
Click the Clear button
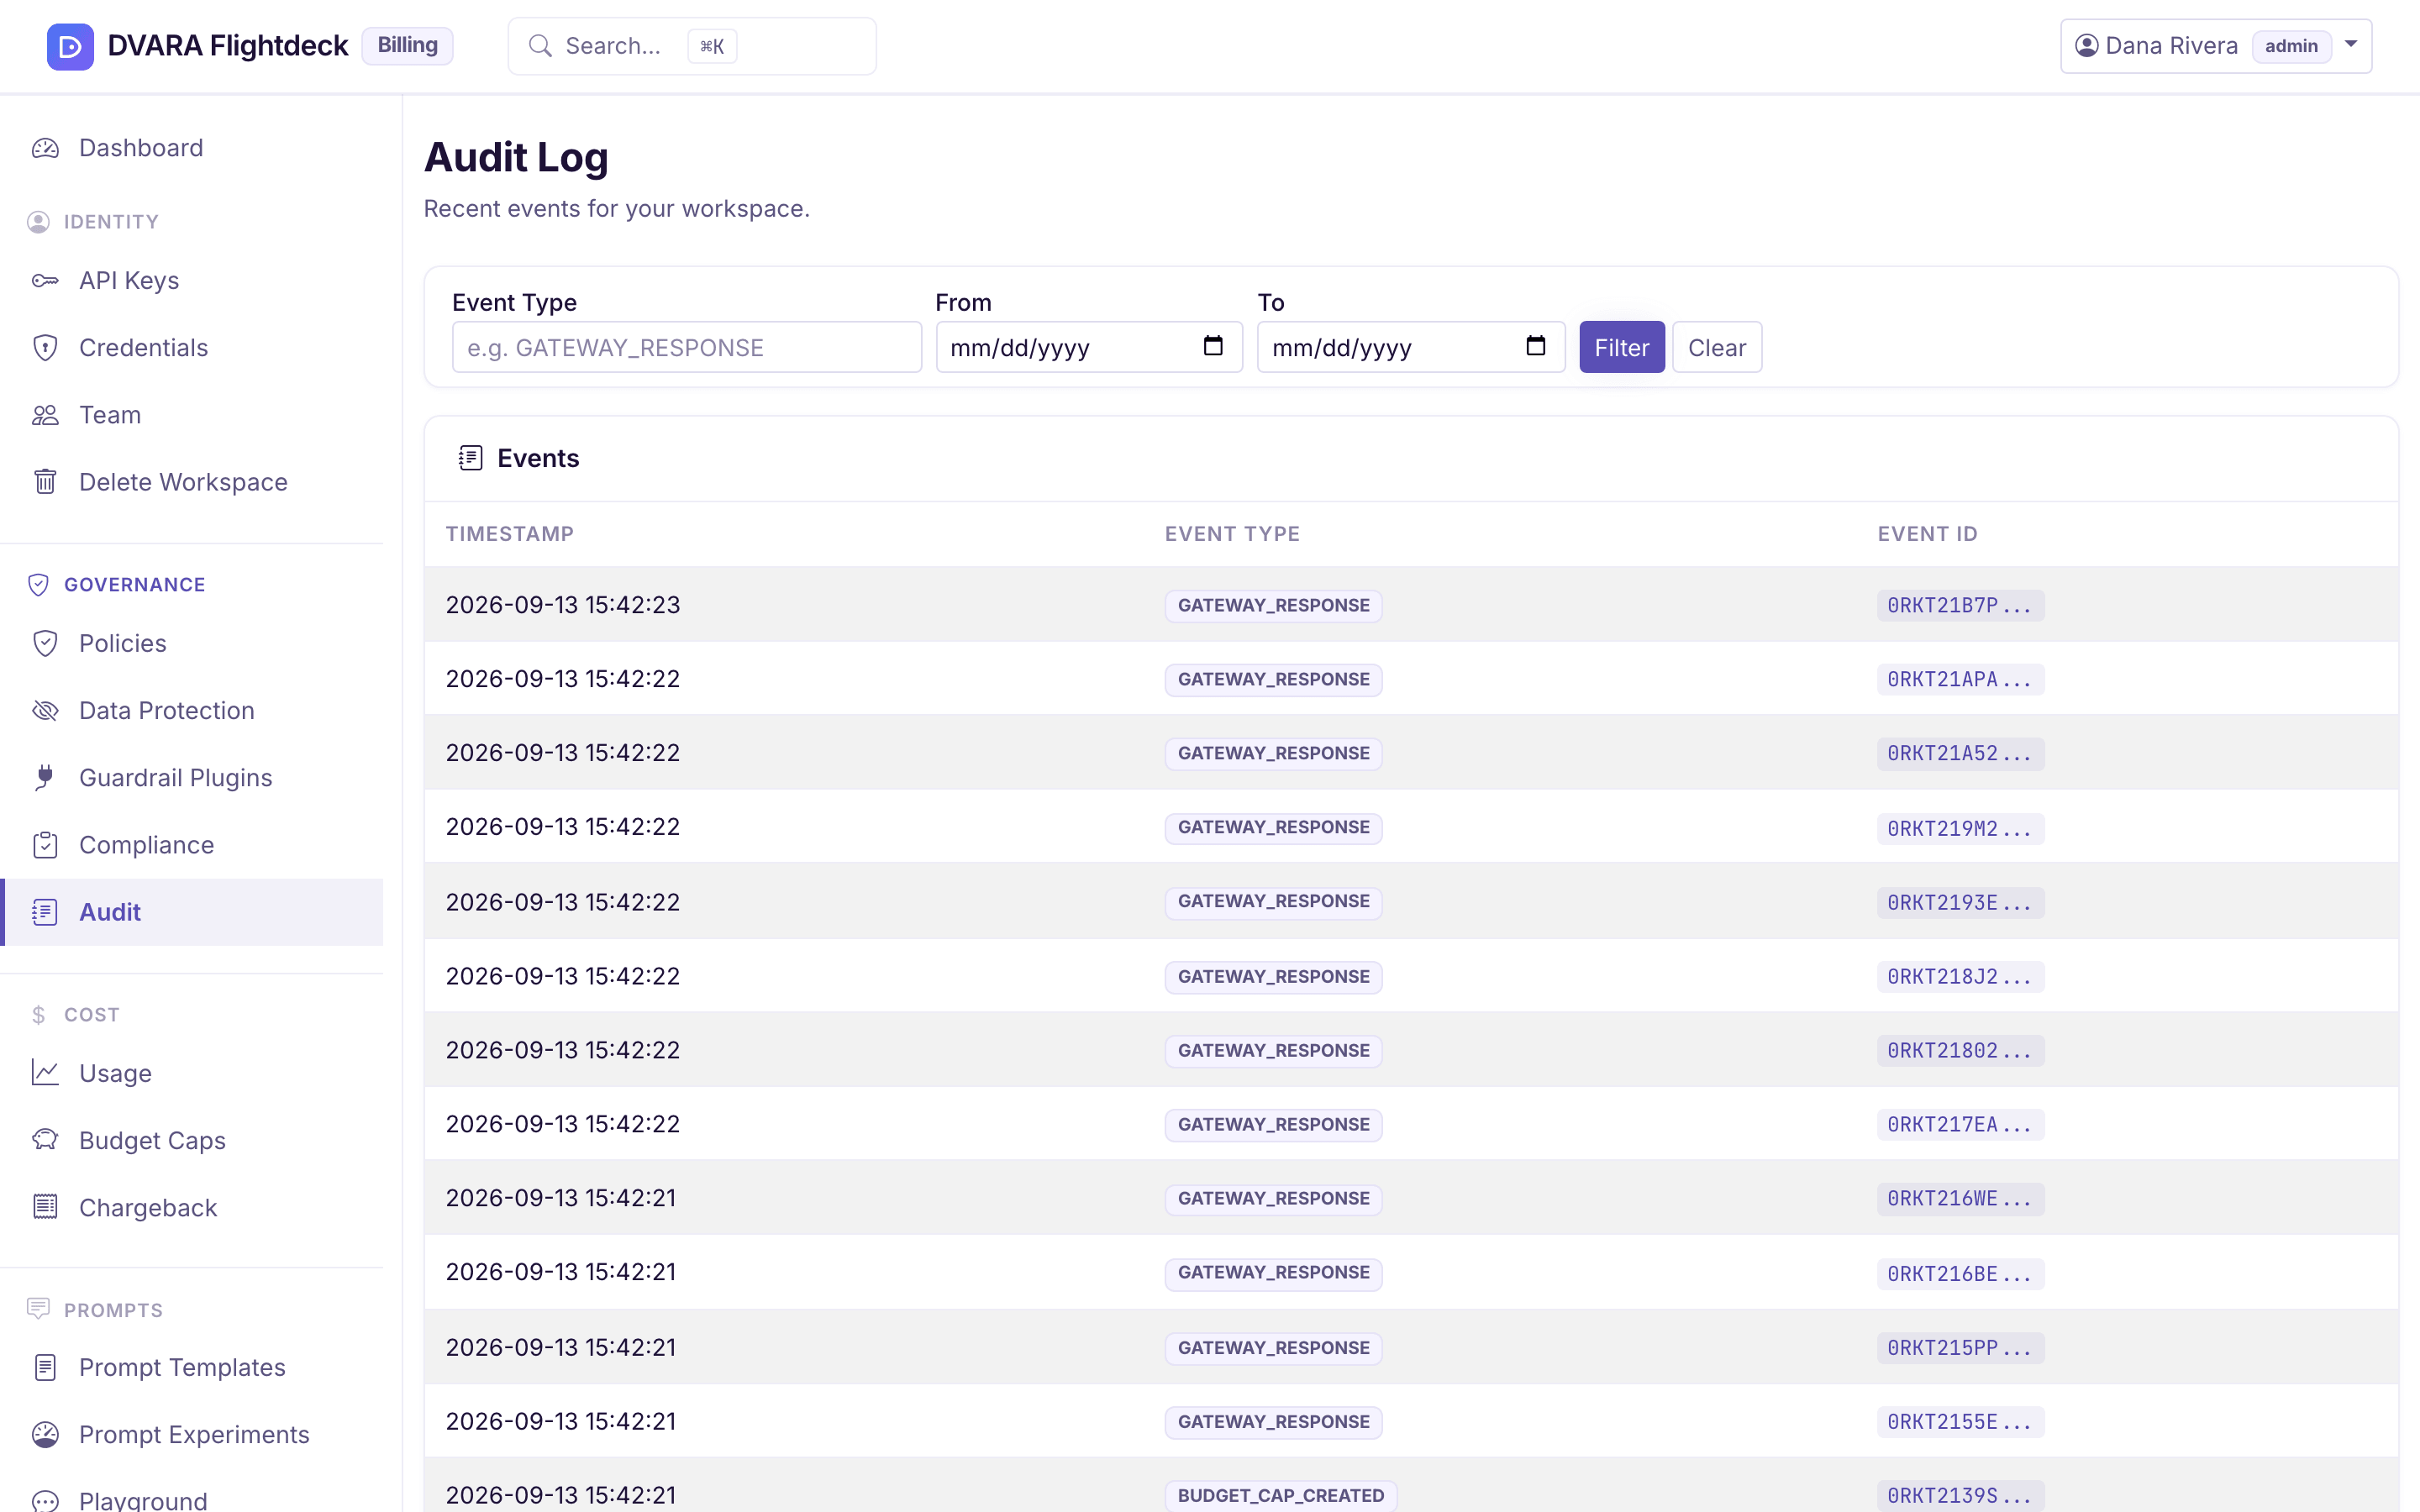pos(1716,347)
